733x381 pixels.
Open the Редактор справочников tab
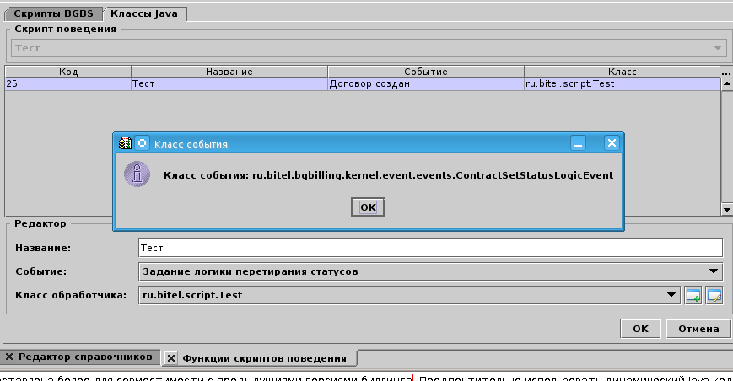84,357
